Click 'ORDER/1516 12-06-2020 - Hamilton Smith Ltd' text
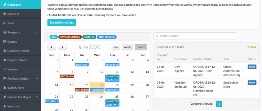This screenshot has height=111, width=262. 204,89
